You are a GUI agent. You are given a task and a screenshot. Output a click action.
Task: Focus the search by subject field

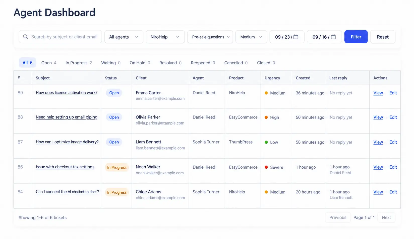(60, 37)
